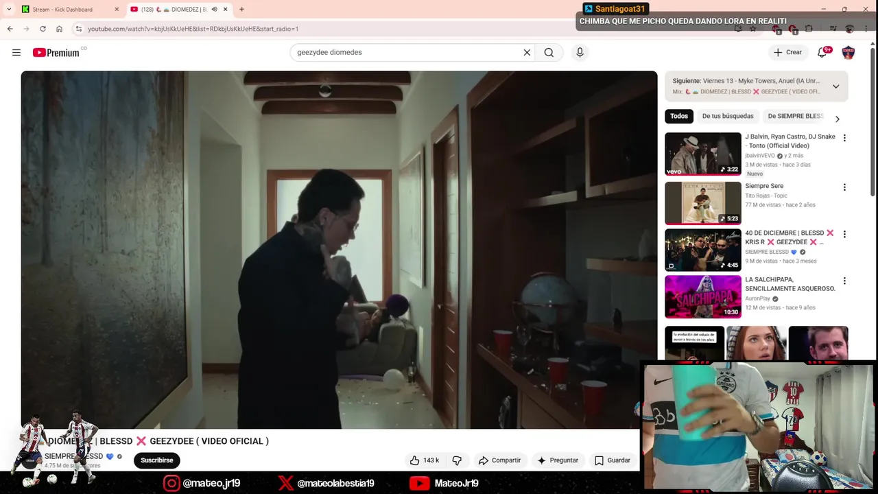The image size is (878, 494).
Task: Click the Preguntar button
Action: click(x=557, y=460)
